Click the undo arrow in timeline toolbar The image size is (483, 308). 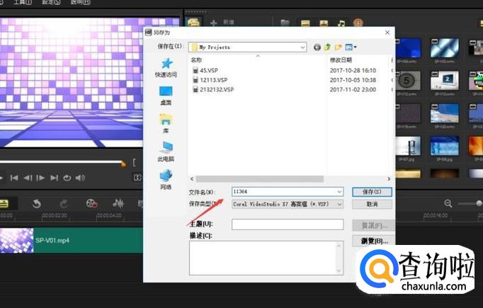[36, 203]
